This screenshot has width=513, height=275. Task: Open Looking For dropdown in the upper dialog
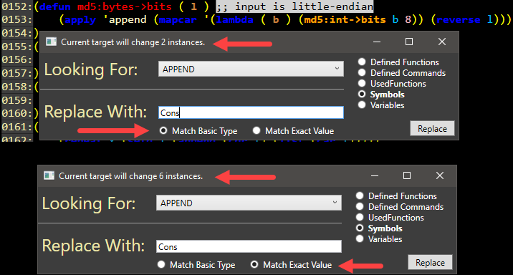[x=251, y=69]
